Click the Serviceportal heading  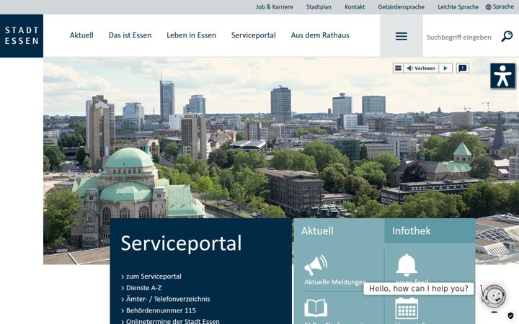(181, 243)
